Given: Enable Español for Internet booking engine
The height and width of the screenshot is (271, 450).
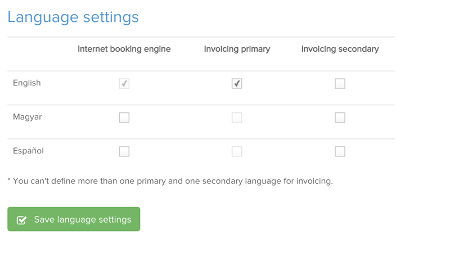Looking at the screenshot, I should click(x=124, y=151).
